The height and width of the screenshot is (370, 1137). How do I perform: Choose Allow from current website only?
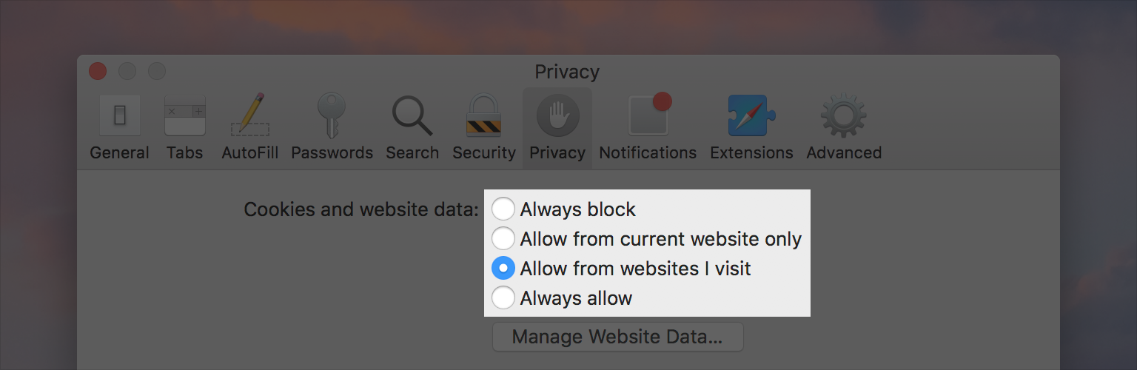pyautogui.click(x=647, y=239)
